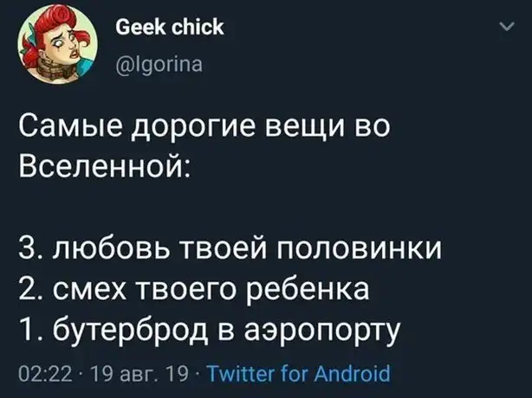Select the word "Вселенной:" in the tweet

pos(105,165)
